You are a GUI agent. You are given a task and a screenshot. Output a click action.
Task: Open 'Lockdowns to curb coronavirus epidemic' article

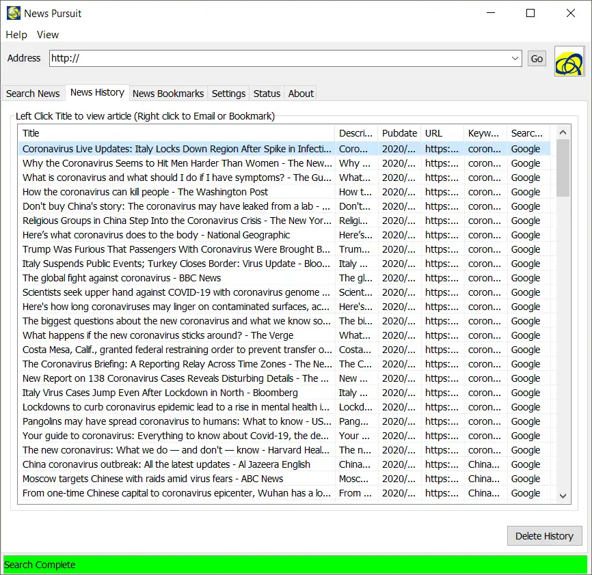176,407
